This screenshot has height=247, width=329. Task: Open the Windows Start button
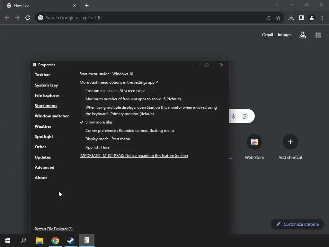[x=8, y=241]
